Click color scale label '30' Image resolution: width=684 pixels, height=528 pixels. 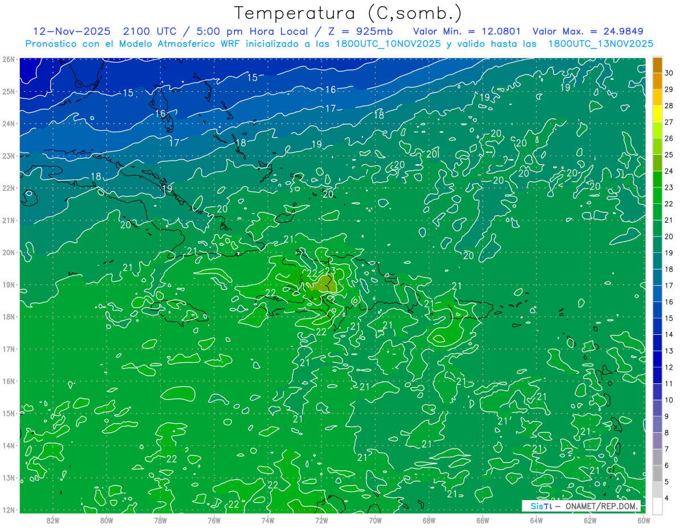pos(669,73)
